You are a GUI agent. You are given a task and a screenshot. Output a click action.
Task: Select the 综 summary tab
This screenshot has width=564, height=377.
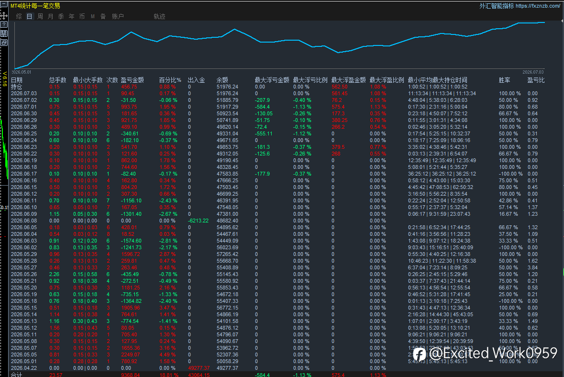[x=19, y=17]
